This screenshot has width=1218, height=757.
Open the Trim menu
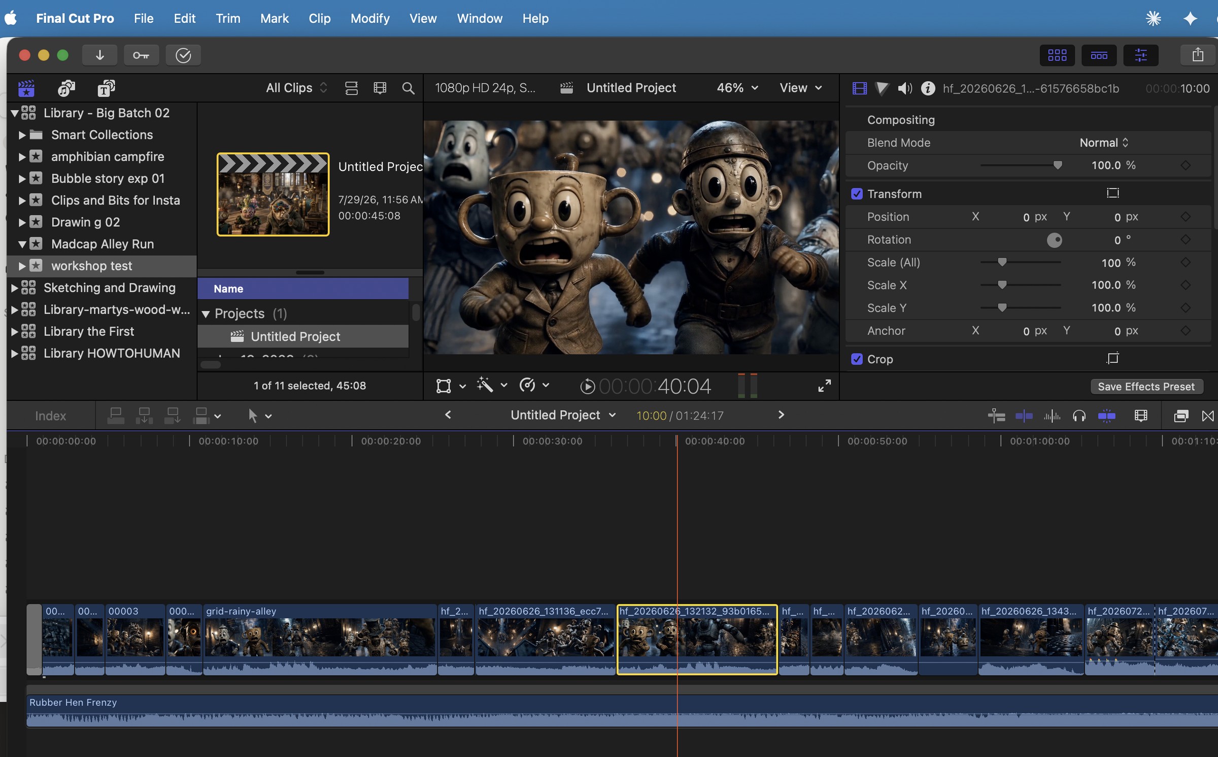(228, 18)
